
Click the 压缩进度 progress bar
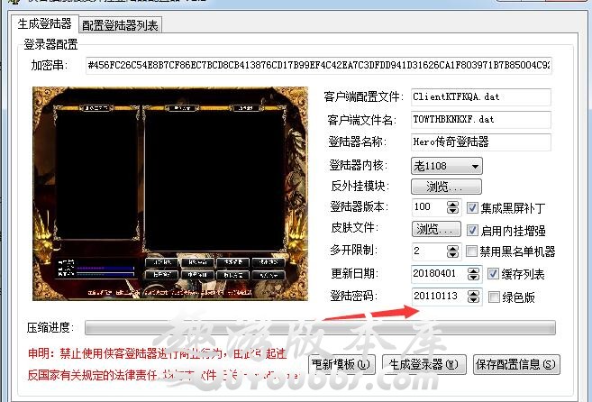320,327
